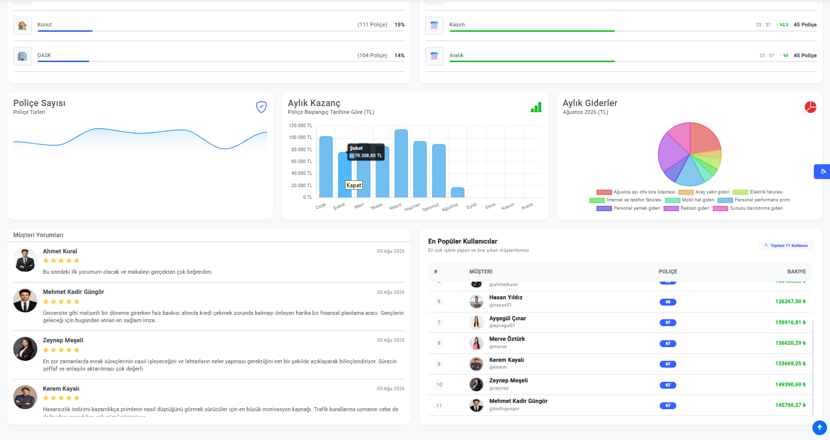Image resolution: width=830 pixels, height=440 pixels.
Task: Click the Ocak bar in Aylık Kazanç chart
Action: (326, 167)
